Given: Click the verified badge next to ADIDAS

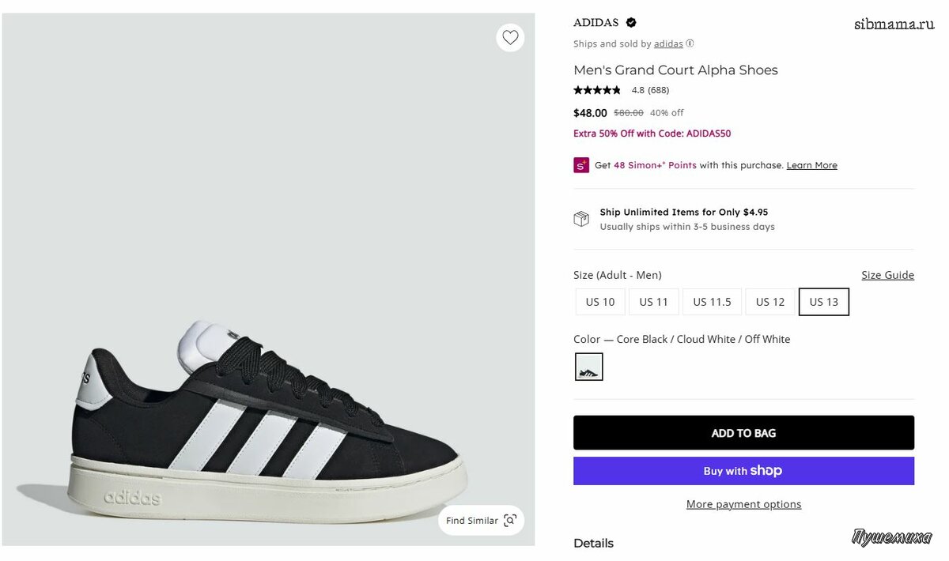Looking at the screenshot, I should (x=631, y=22).
